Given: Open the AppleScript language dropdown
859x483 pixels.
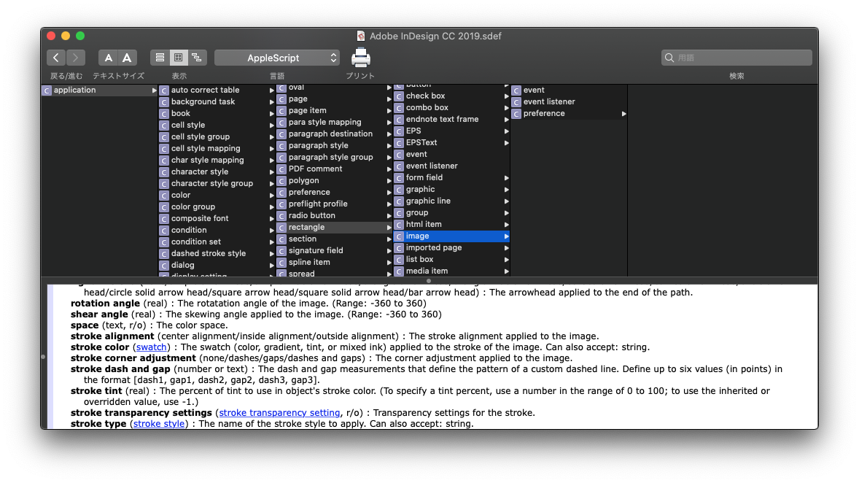Looking at the screenshot, I should pyautogui.click(x=276, y=58).
